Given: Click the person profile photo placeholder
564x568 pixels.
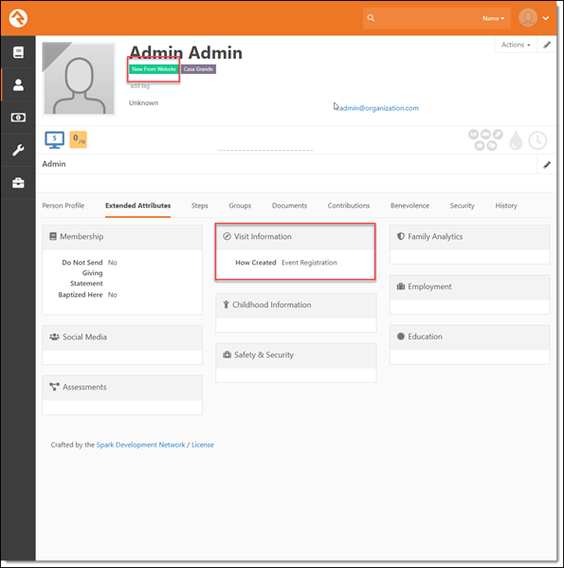Looking at the screenshot, I should 79,79.
